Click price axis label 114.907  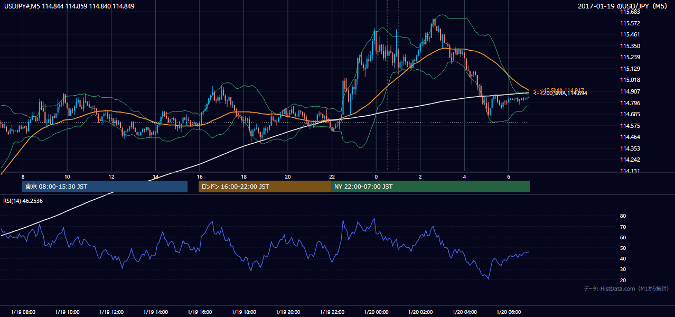pos(630,91)
